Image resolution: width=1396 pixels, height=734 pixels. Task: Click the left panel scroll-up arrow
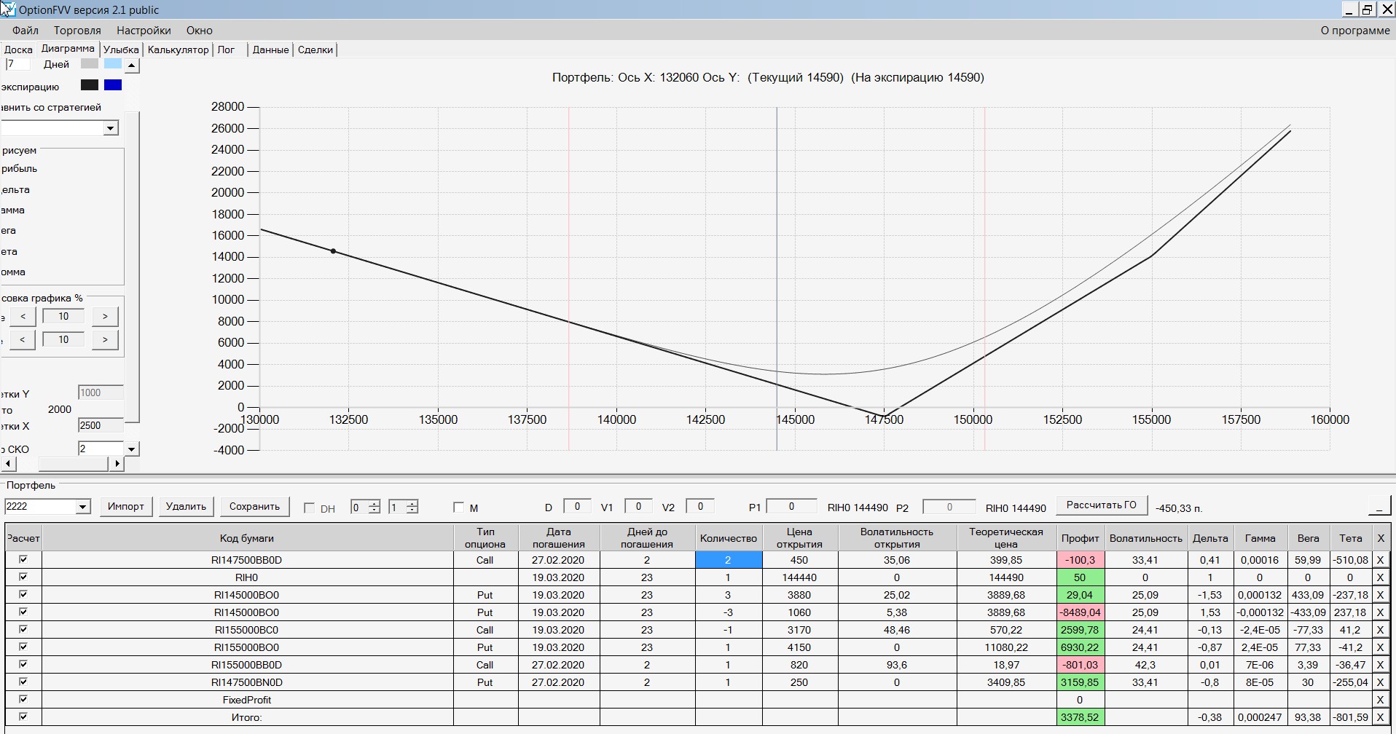(x=132, y=66)
